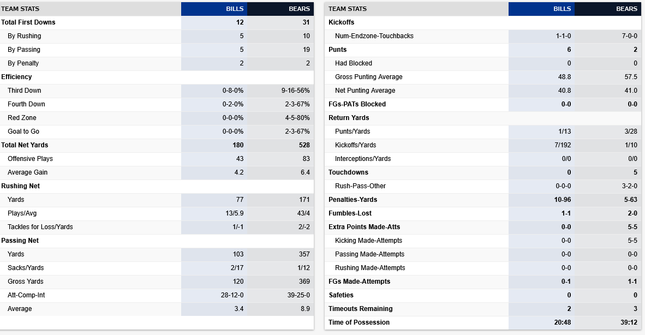The width and height of the screenshot is (645, 335).
Task: Click the BEARS header above Total First Downs
Action: pyautogui.click(x=300, y=9)
